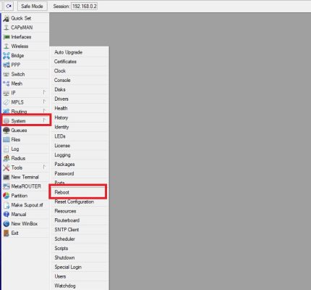Image resolution: width=311 pixels, height=290 pixels.
Task: Choose Reset Configuration from the submenu
Action: [74, 202]
